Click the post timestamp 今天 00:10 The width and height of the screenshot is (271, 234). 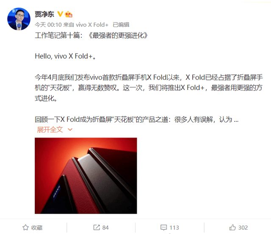48,25
